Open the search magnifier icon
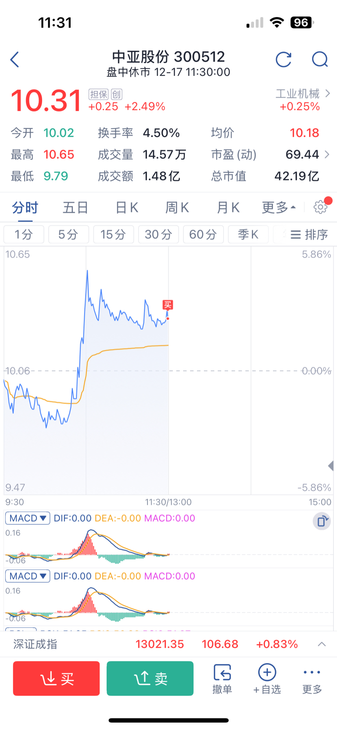 (x=320, y=59)
